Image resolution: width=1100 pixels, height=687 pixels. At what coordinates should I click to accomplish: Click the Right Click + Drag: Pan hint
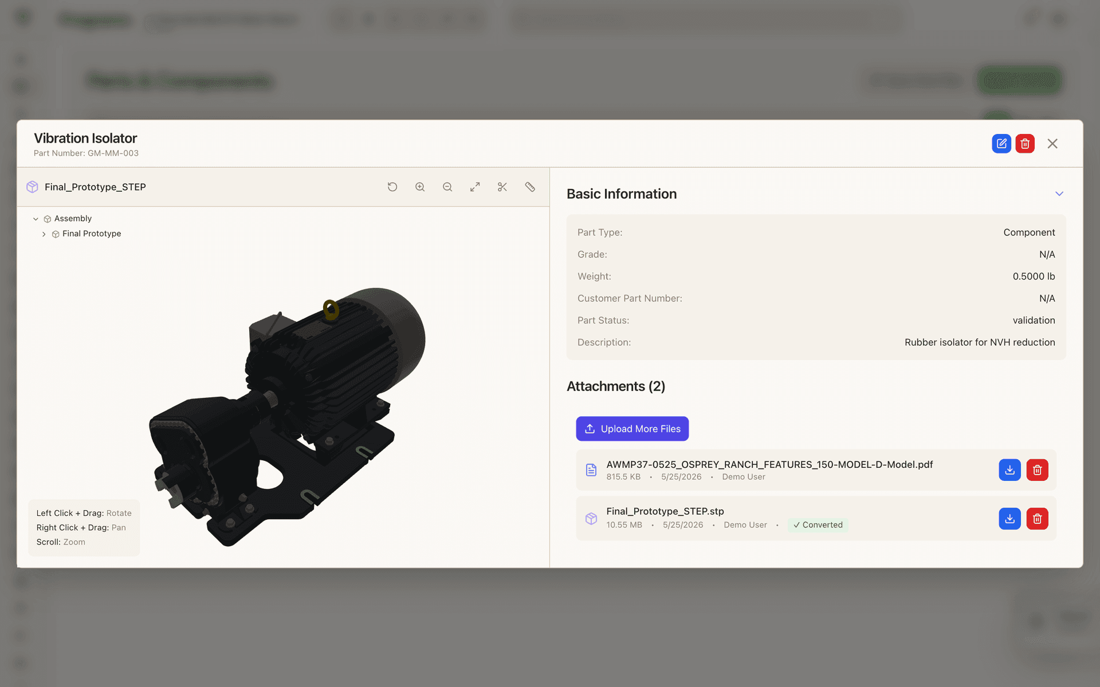pos(81,528)
